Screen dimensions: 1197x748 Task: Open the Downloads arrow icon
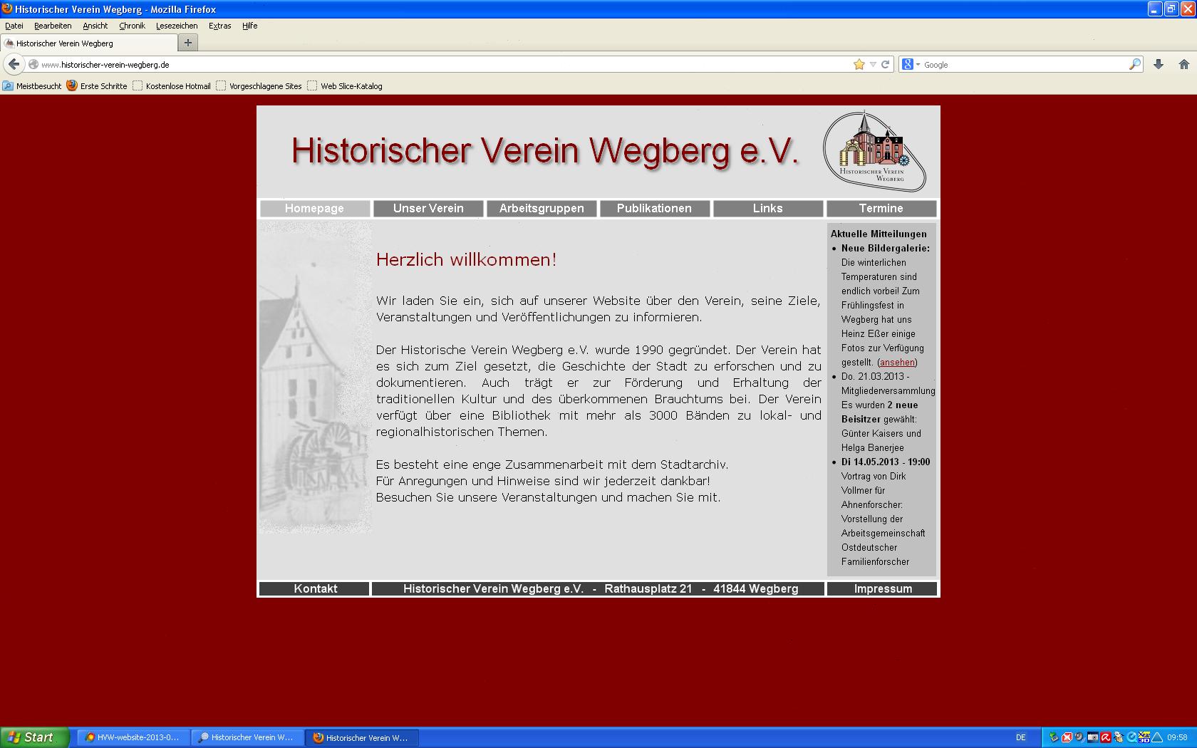[x=1159, y=65]
